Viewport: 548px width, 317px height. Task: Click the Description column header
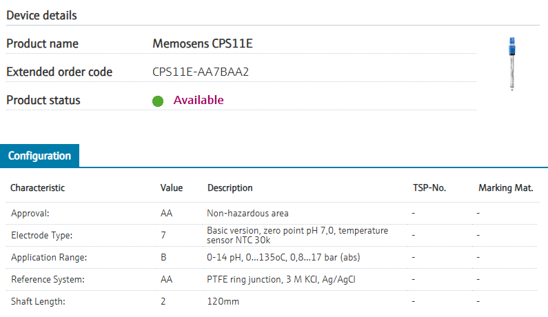[x=230, y=187]
